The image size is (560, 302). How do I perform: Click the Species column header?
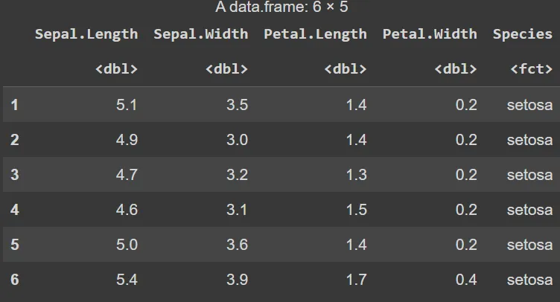523,34
